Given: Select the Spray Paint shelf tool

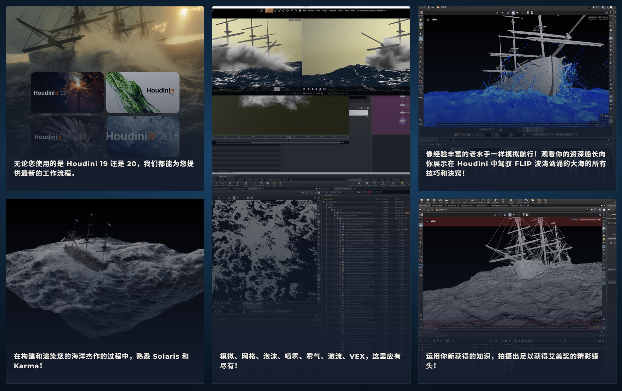Looking at the screenshot, I should [496, 201].
